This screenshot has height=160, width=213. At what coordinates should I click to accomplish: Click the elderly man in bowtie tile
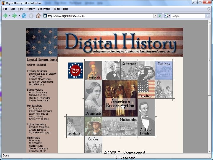111,70
